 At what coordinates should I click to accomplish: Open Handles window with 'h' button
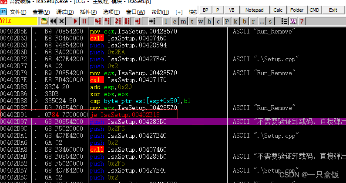pyautogui.click(x=209, y=21)
